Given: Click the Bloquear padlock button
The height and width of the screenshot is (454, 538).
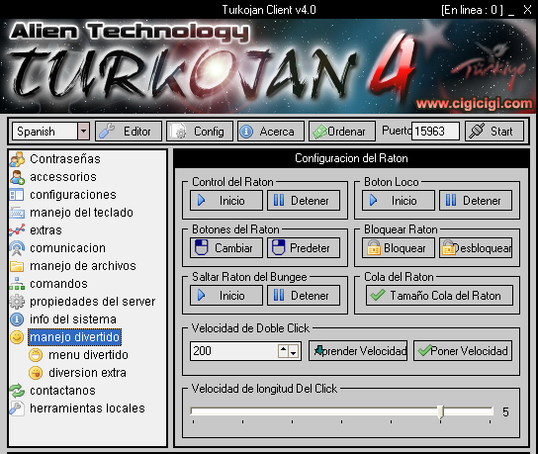Looking at the screenshot, I should click(399, 247).
